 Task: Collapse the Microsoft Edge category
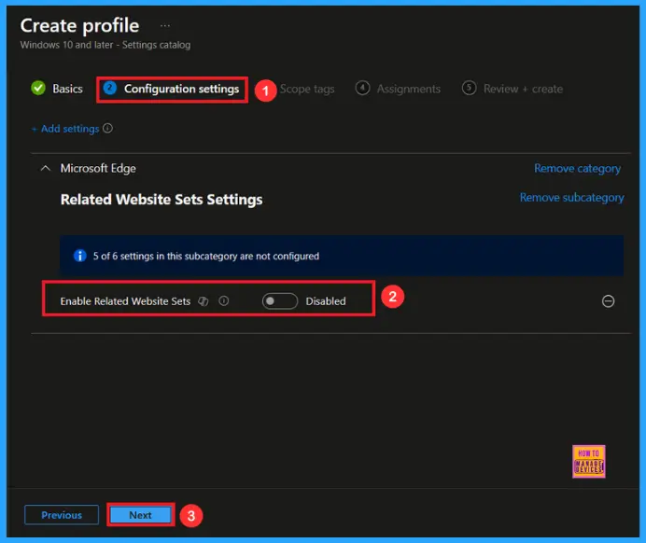[46, 168]
